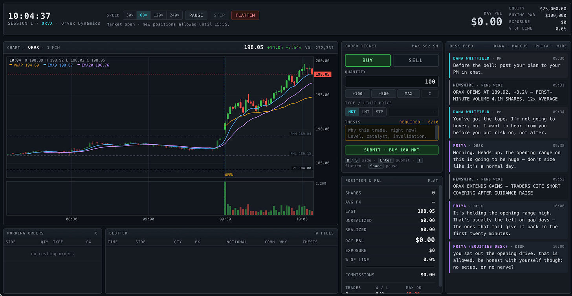This screenshot has width=572, height=296.
Task: Select the BUY side in the order ticket
Action: [368, 60]
